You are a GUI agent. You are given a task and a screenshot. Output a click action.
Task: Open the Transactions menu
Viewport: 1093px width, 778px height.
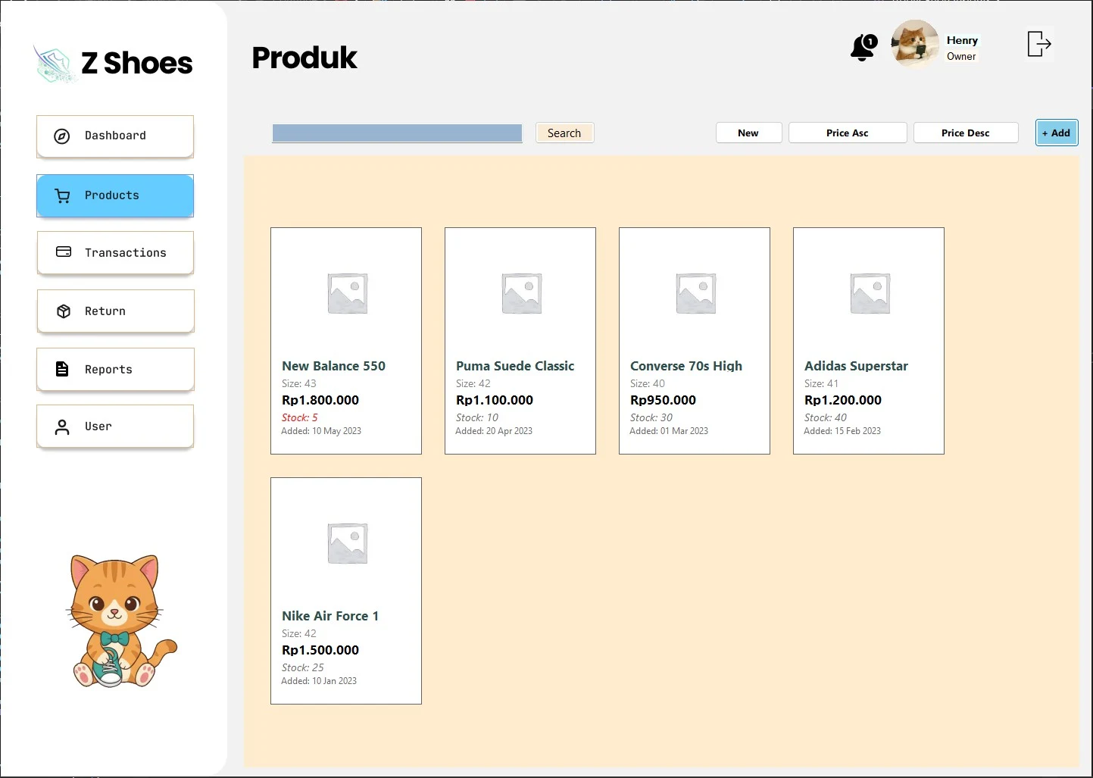point(115,252)
